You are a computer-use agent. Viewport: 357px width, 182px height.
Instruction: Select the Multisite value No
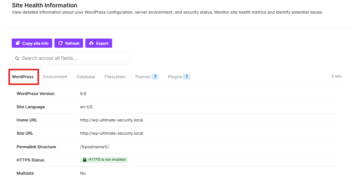click(x=83, y=173)
